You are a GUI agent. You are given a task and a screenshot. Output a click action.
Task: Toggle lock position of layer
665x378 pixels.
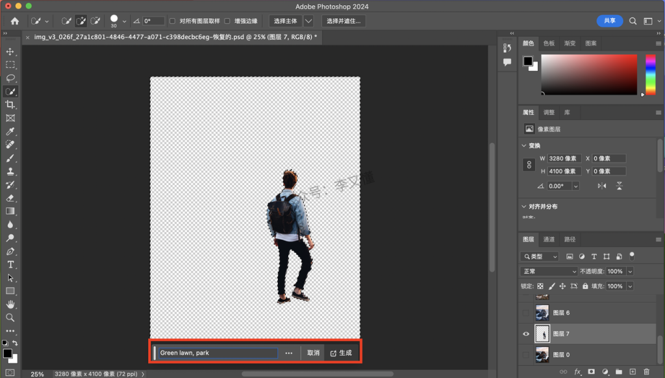tap(562, 286)
